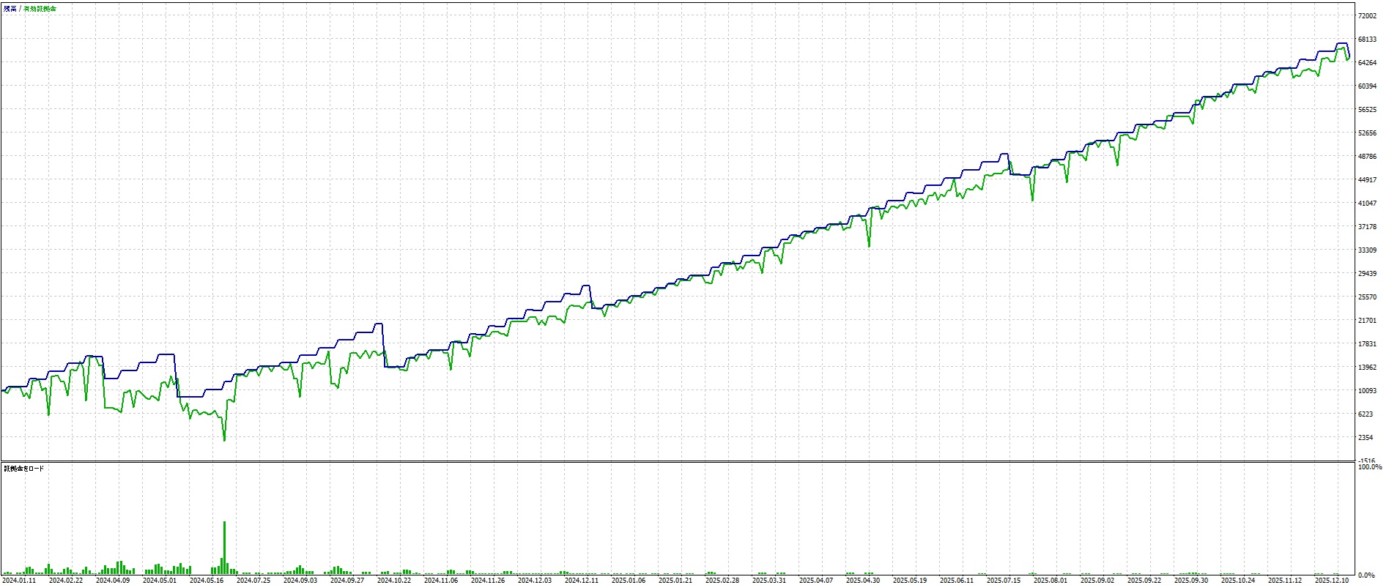Click the -1516 value on price axis
1386x585 pixels.
click(1367, 461)
